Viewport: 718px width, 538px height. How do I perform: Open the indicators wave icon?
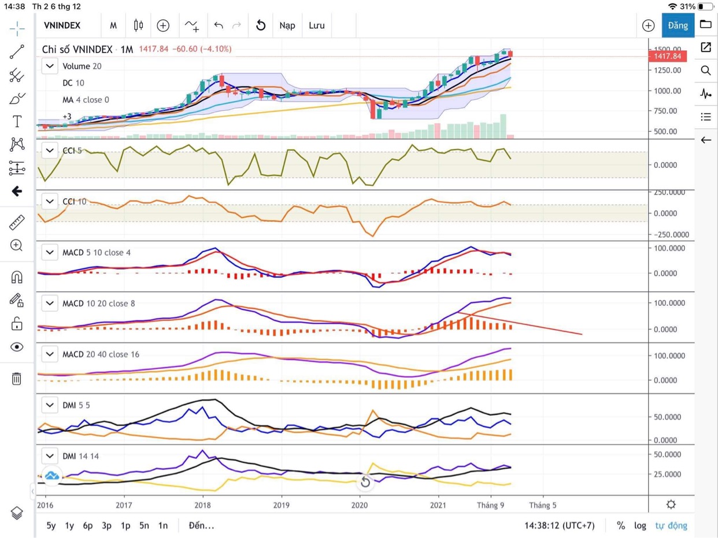[x=191, y=25]
